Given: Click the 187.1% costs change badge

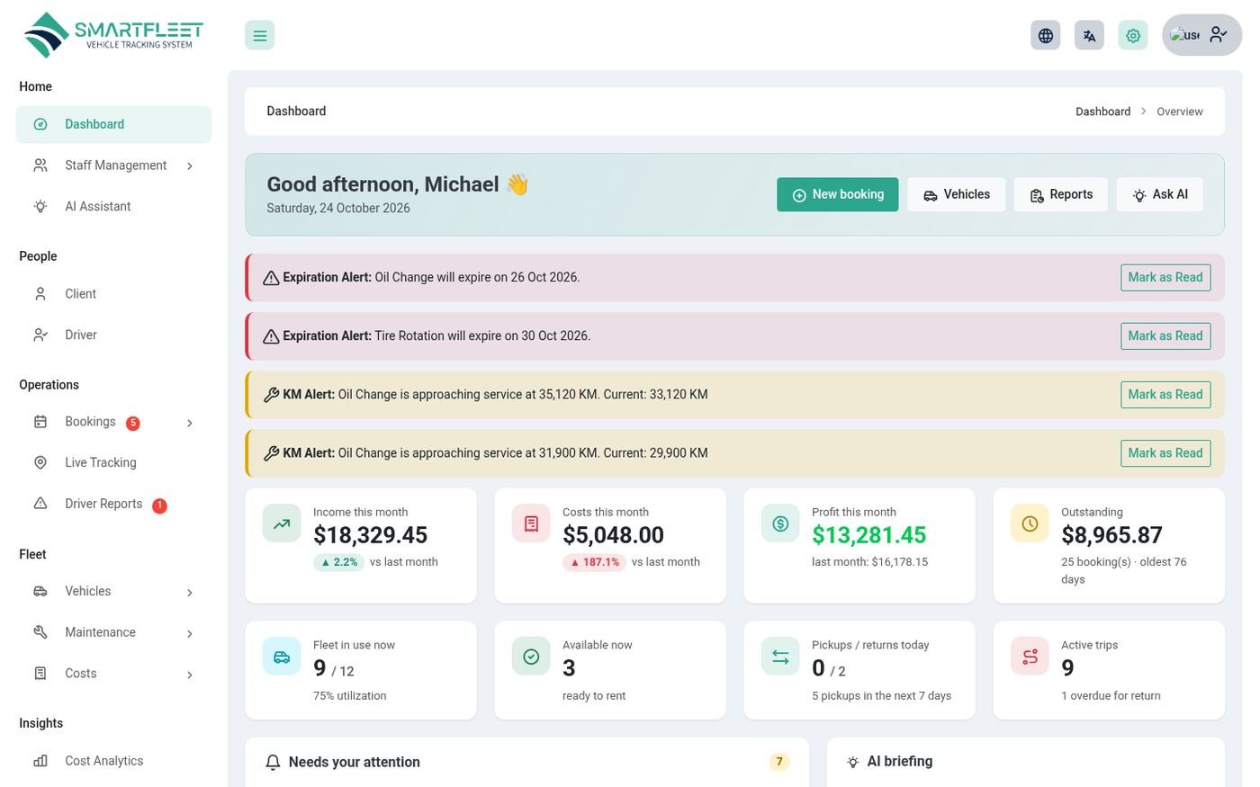Looking at the screenshot, I should pyautogui.click(x=595, y=562).
